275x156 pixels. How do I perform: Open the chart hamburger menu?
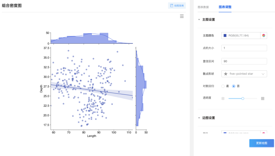(x=182, y=16)
